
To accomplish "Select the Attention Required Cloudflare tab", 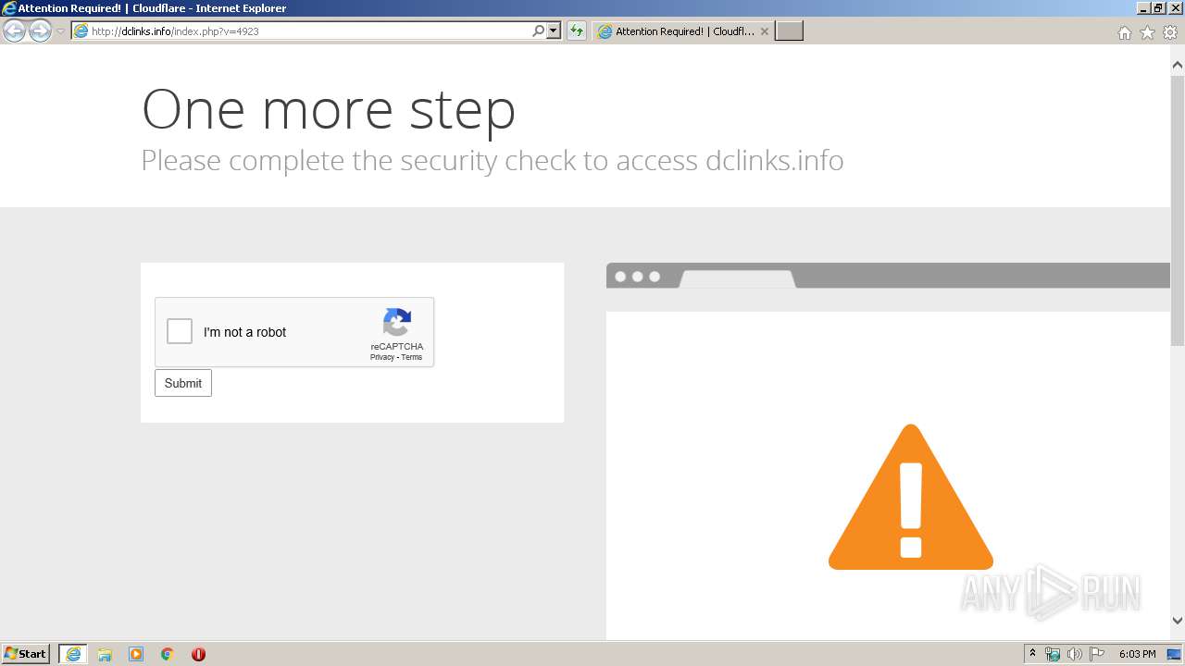I will tap(682, 31).
